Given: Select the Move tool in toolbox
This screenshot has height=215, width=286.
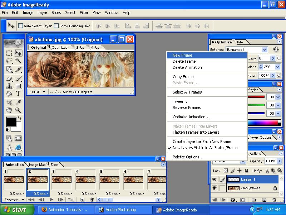Looking at the screenshot, I should (18, 53).
